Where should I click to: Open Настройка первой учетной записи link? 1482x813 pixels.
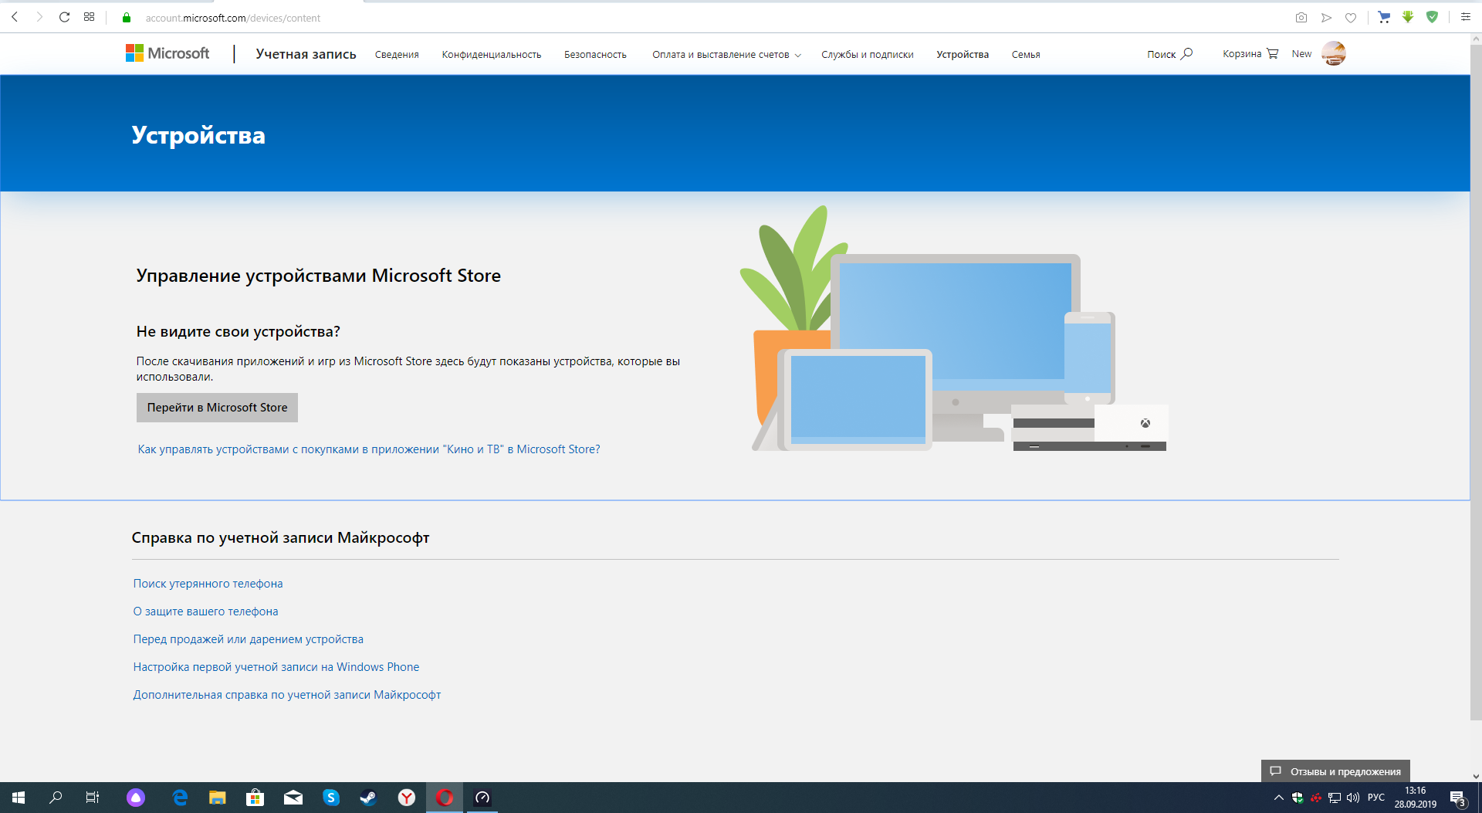pyautogui.click(x=276, y=667)
